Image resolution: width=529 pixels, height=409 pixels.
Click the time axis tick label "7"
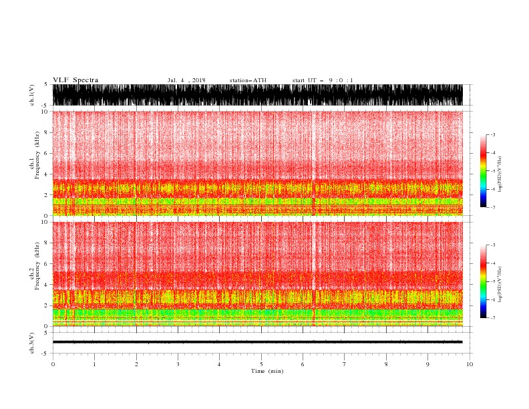pyautogui.click(x=345, y=364)
